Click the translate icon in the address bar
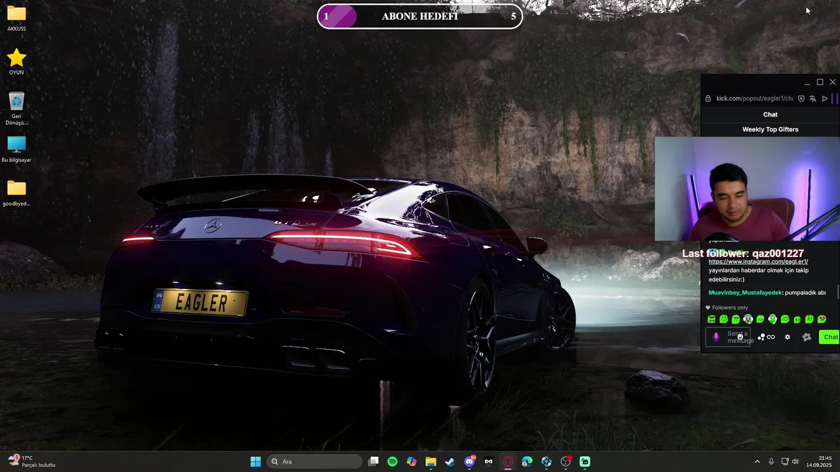840x472 pixels. pos(813,98)
